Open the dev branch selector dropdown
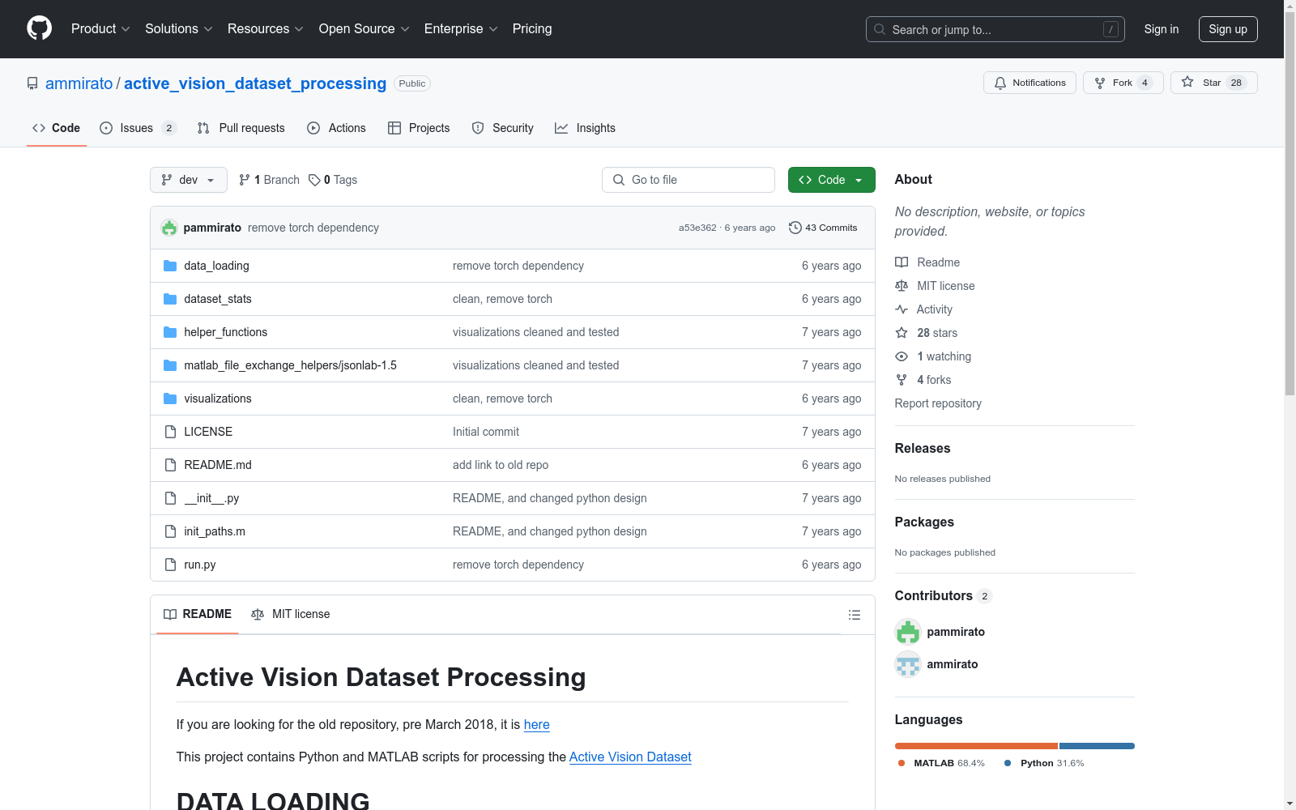Viewport: 1296px width, 810px height. coord(189,180)
